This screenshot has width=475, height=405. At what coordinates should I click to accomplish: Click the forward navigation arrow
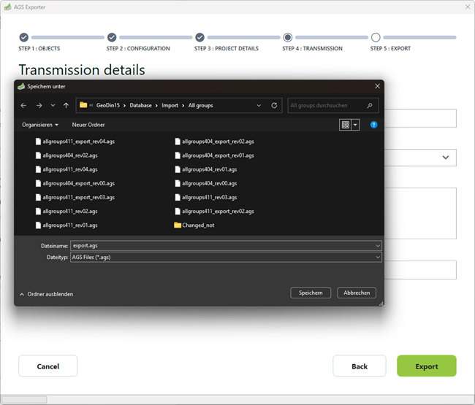[39, 105]
